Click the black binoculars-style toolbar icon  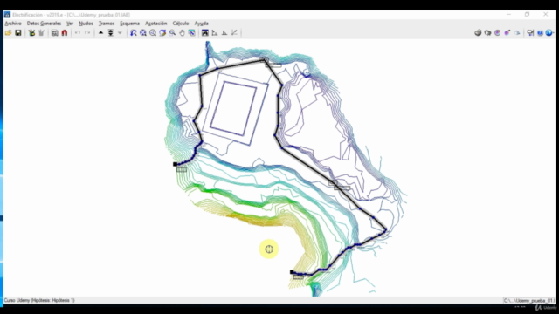(205, 33)
